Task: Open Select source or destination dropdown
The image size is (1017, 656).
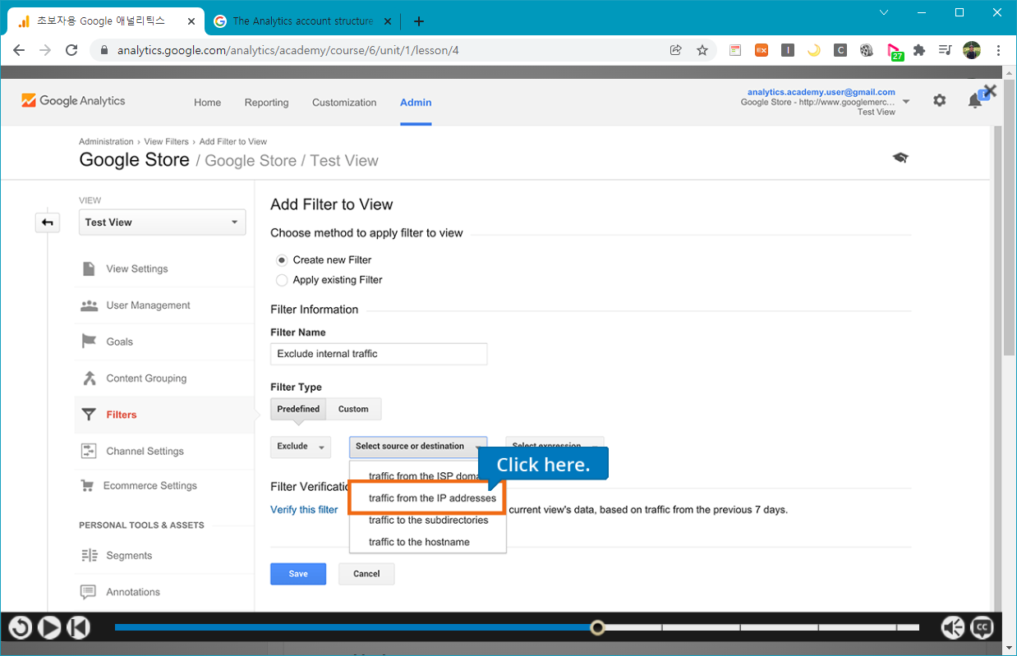Action: click(418, 447)
